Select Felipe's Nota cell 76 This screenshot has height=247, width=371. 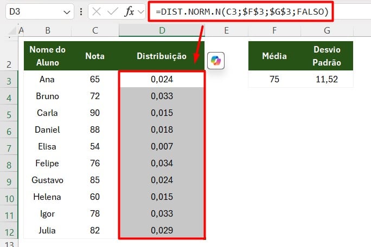(95, 163)
